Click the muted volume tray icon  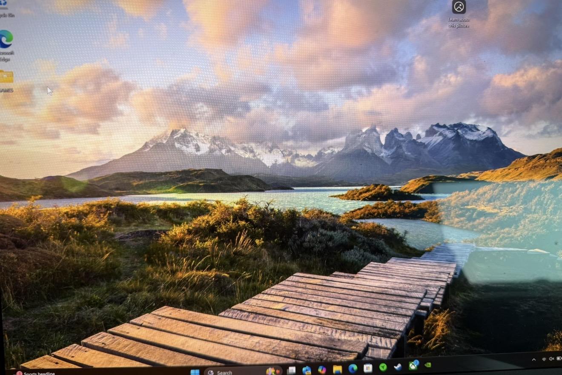552,359
